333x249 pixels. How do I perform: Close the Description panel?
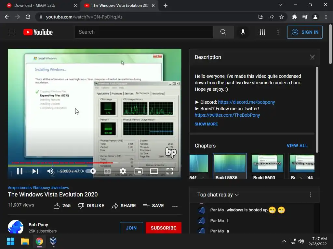[x=313, y=57]
